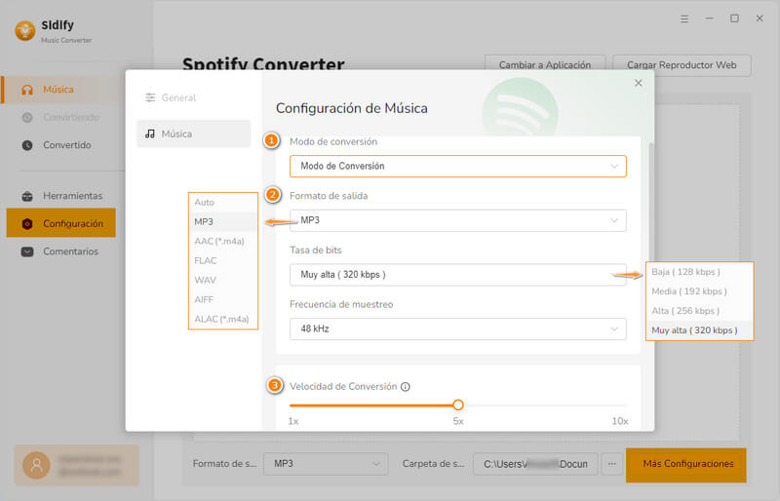Choose WAV from the format list

tap(223, 280)
